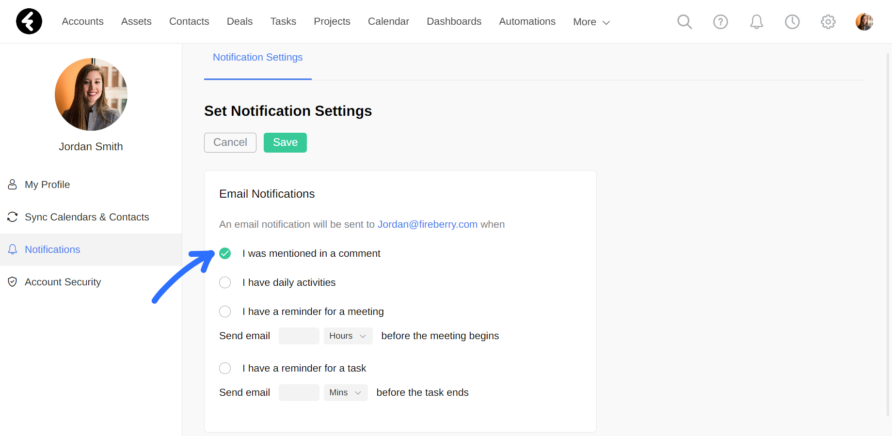Screen dimensions: 892x436
Task: Go to Calendar in top navigation
Action: pyautogui.click(x=388, y=21)
